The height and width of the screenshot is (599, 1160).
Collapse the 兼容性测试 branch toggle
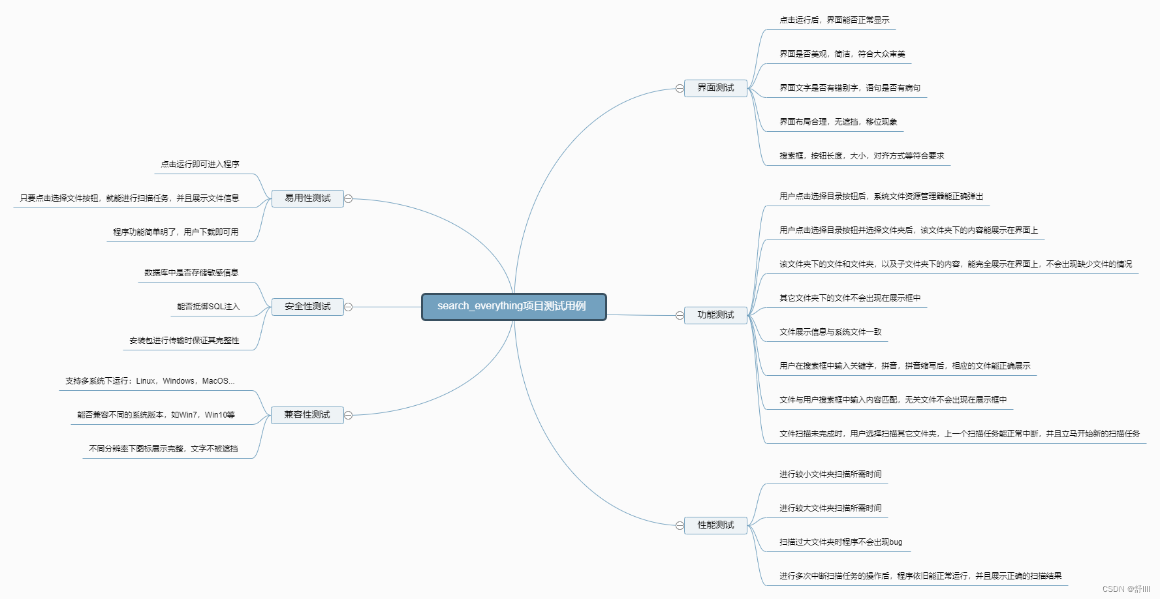pyautogui.click(x=349, y=415)
